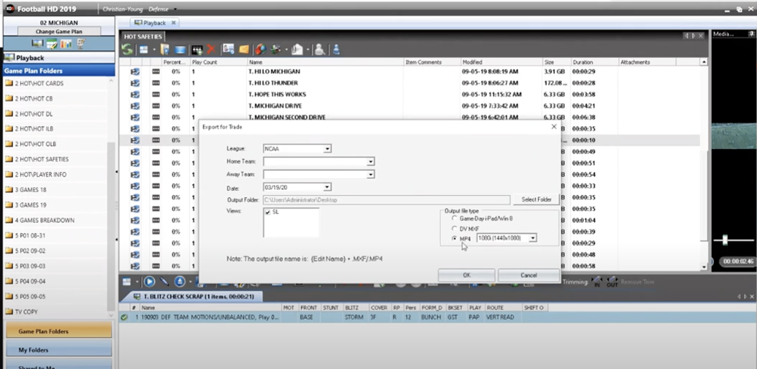Click the green refresh icon in the toolbar
Screen dimensions: 757x369
(127, 50)
